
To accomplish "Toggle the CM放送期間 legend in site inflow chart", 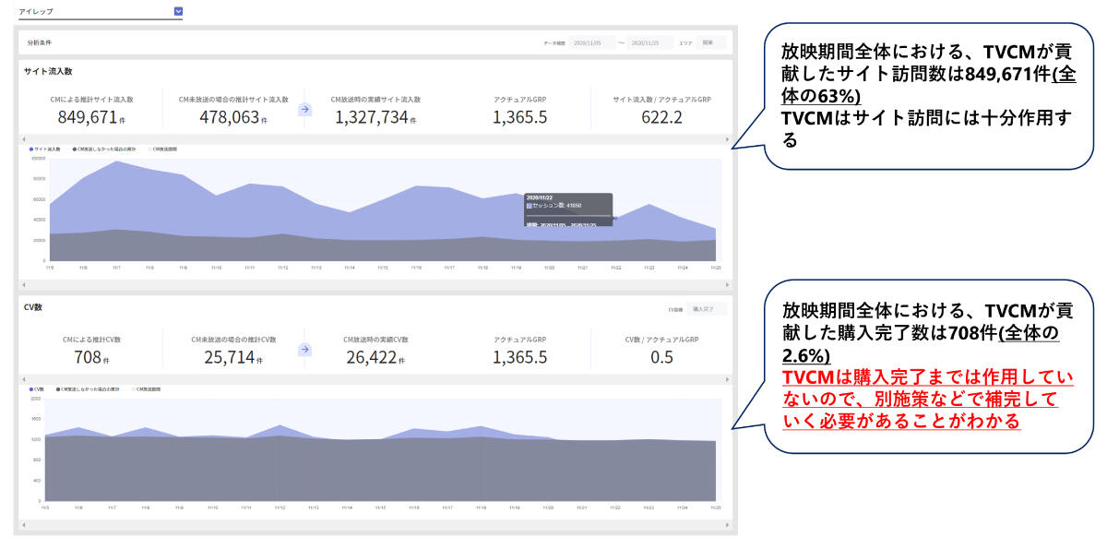I will click(x=162, y=149).
